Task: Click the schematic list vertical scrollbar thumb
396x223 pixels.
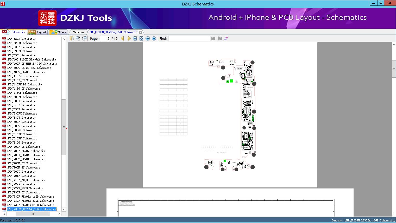Action: coord(64,127)
